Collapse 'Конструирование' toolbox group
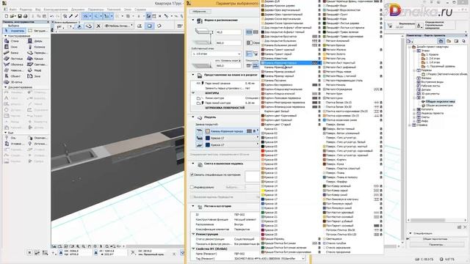470x264 pixels. pyautogui.click(x=5, y=36)
